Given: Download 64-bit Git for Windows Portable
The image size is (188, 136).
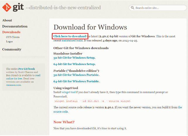Looking at the screenshot, I should [x=76, y=81].
